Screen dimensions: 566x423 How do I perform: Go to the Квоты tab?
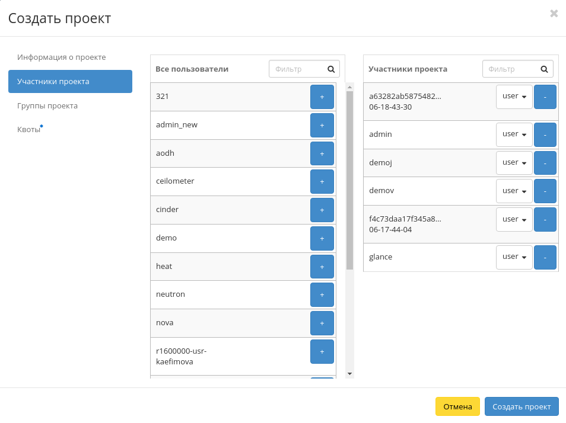[29, 130]
